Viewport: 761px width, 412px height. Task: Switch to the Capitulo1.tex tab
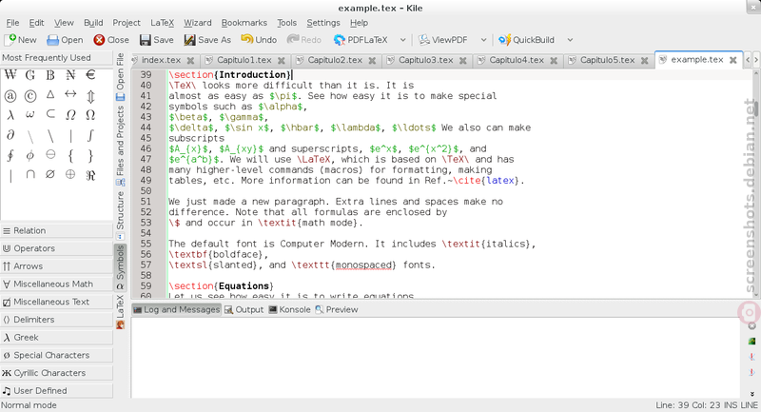244,60
